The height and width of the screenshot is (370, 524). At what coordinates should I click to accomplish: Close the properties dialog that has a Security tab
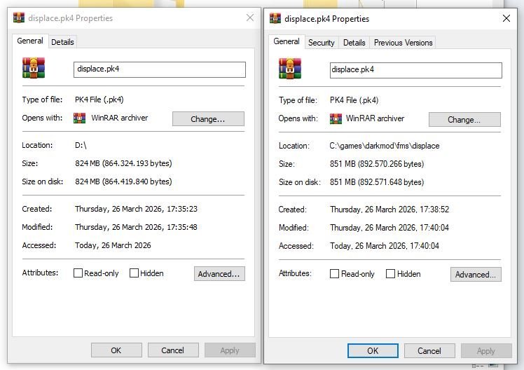click(x=506, y=19)
